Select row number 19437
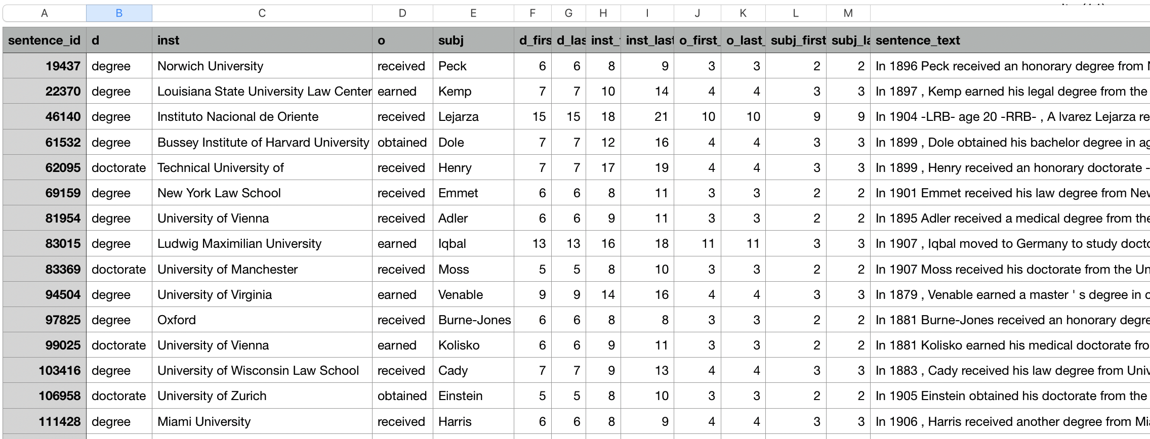1150x439 pixels. (x=45, y=66)
